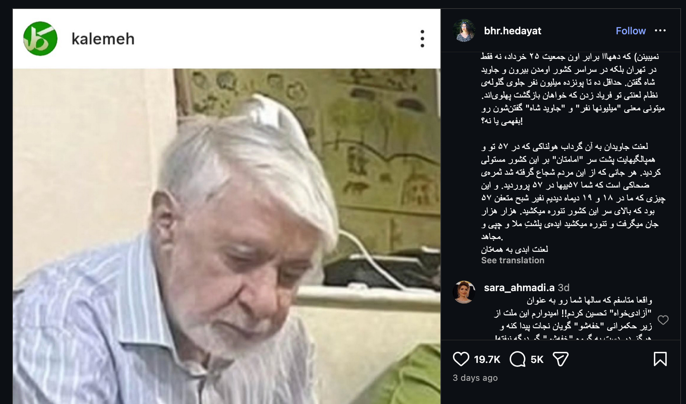View the 5K comments count
The width and height of the screenshot is (686, 404).
tap(537, 359)
